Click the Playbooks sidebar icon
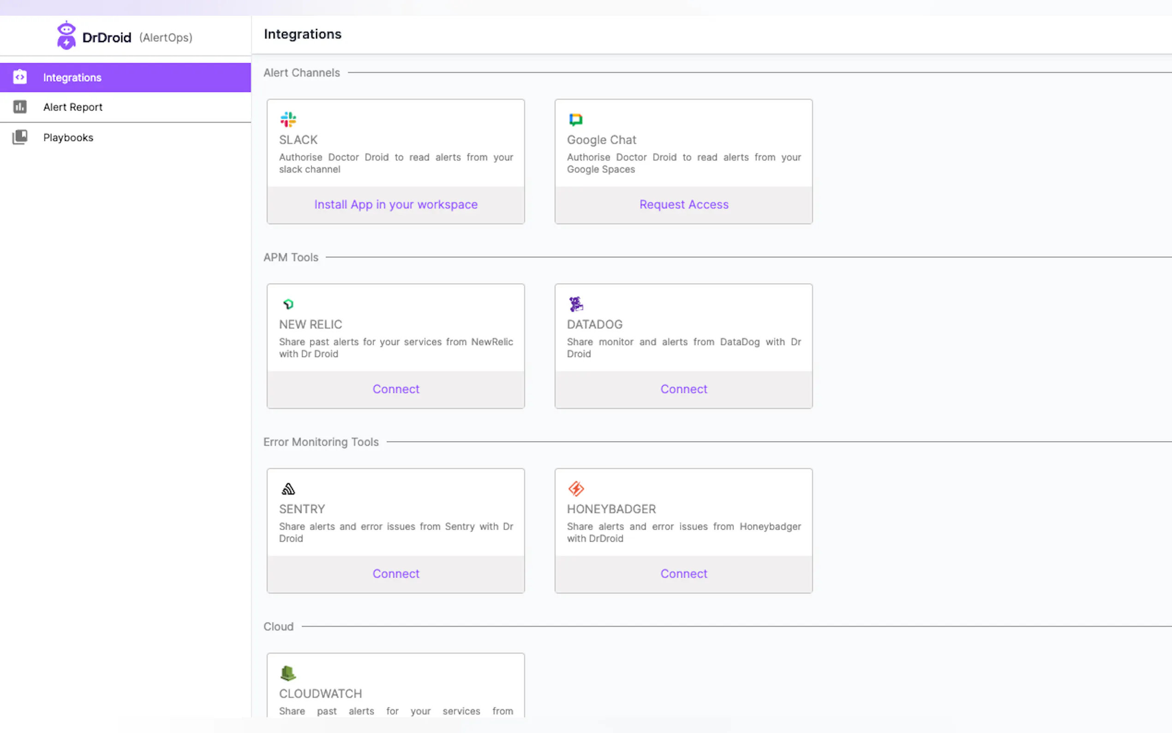The image size is (1172, 733). 20,137
